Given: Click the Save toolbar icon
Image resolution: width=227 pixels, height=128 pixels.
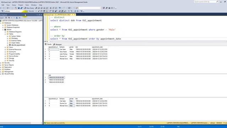Looking at the screenshot, I should pyautogui.click(x=19, y=8).
